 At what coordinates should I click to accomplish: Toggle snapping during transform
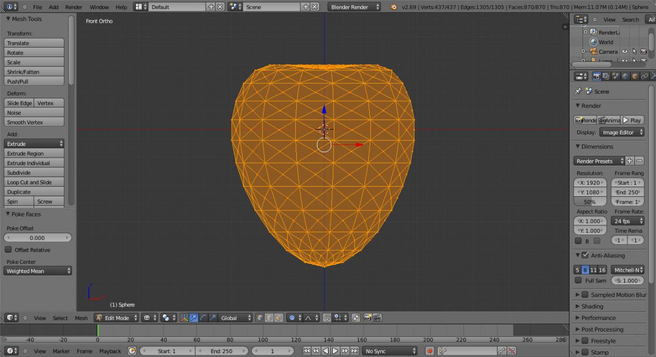point(327,318)
